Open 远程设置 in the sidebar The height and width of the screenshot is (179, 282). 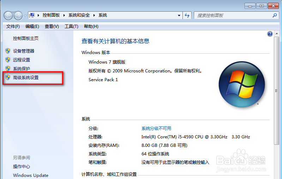(22, 60)
